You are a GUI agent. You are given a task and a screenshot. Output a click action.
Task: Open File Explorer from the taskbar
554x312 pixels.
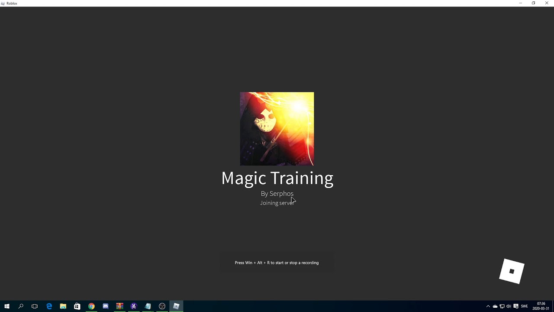(63, 306)
